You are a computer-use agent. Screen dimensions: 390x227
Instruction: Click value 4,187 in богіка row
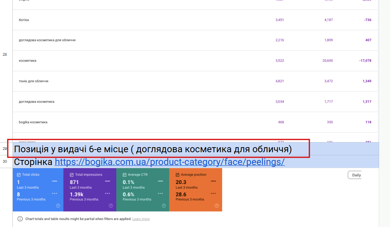point(328,20)
